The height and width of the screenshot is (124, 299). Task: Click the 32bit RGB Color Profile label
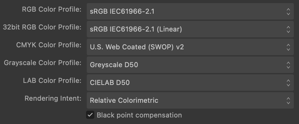[42, 27]
